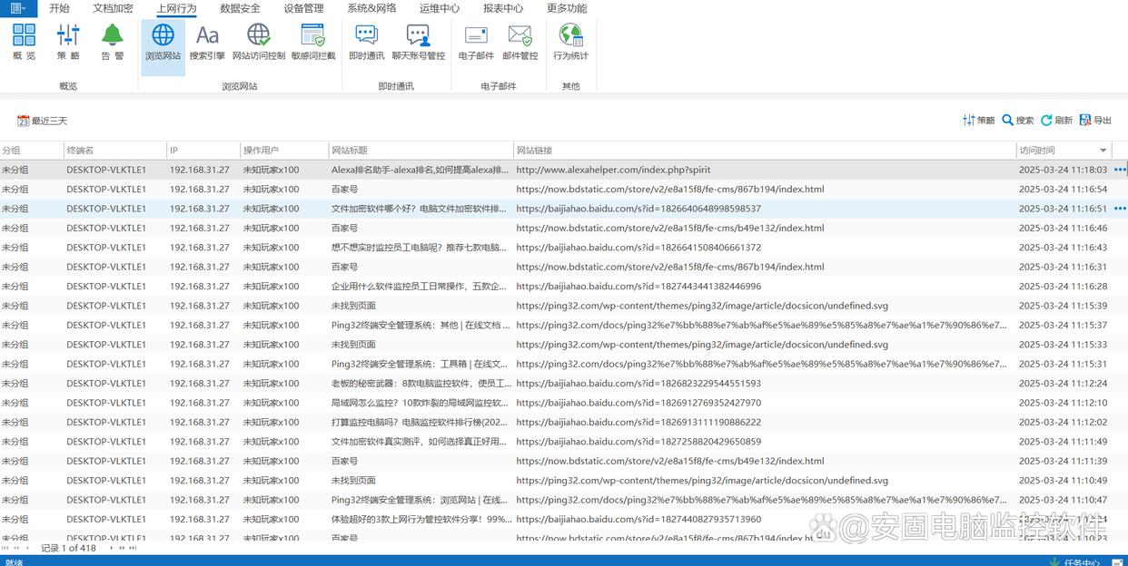
Task: Switch to the 数据安全 tab
Action: coord(240,8)
